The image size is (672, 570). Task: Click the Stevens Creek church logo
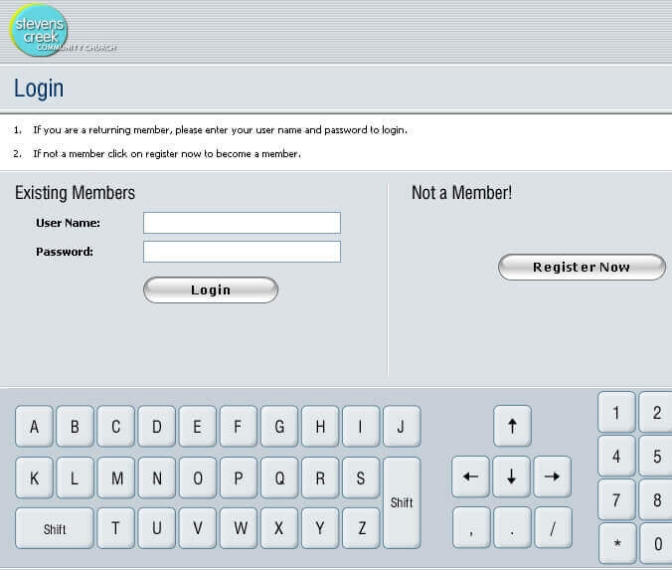click(40, 30)
